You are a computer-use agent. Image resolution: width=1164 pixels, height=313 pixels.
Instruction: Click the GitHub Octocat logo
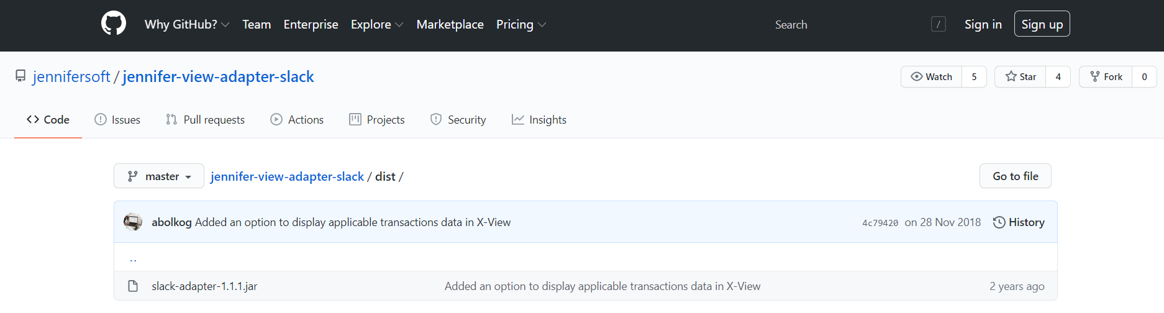(x=114, y=24)
